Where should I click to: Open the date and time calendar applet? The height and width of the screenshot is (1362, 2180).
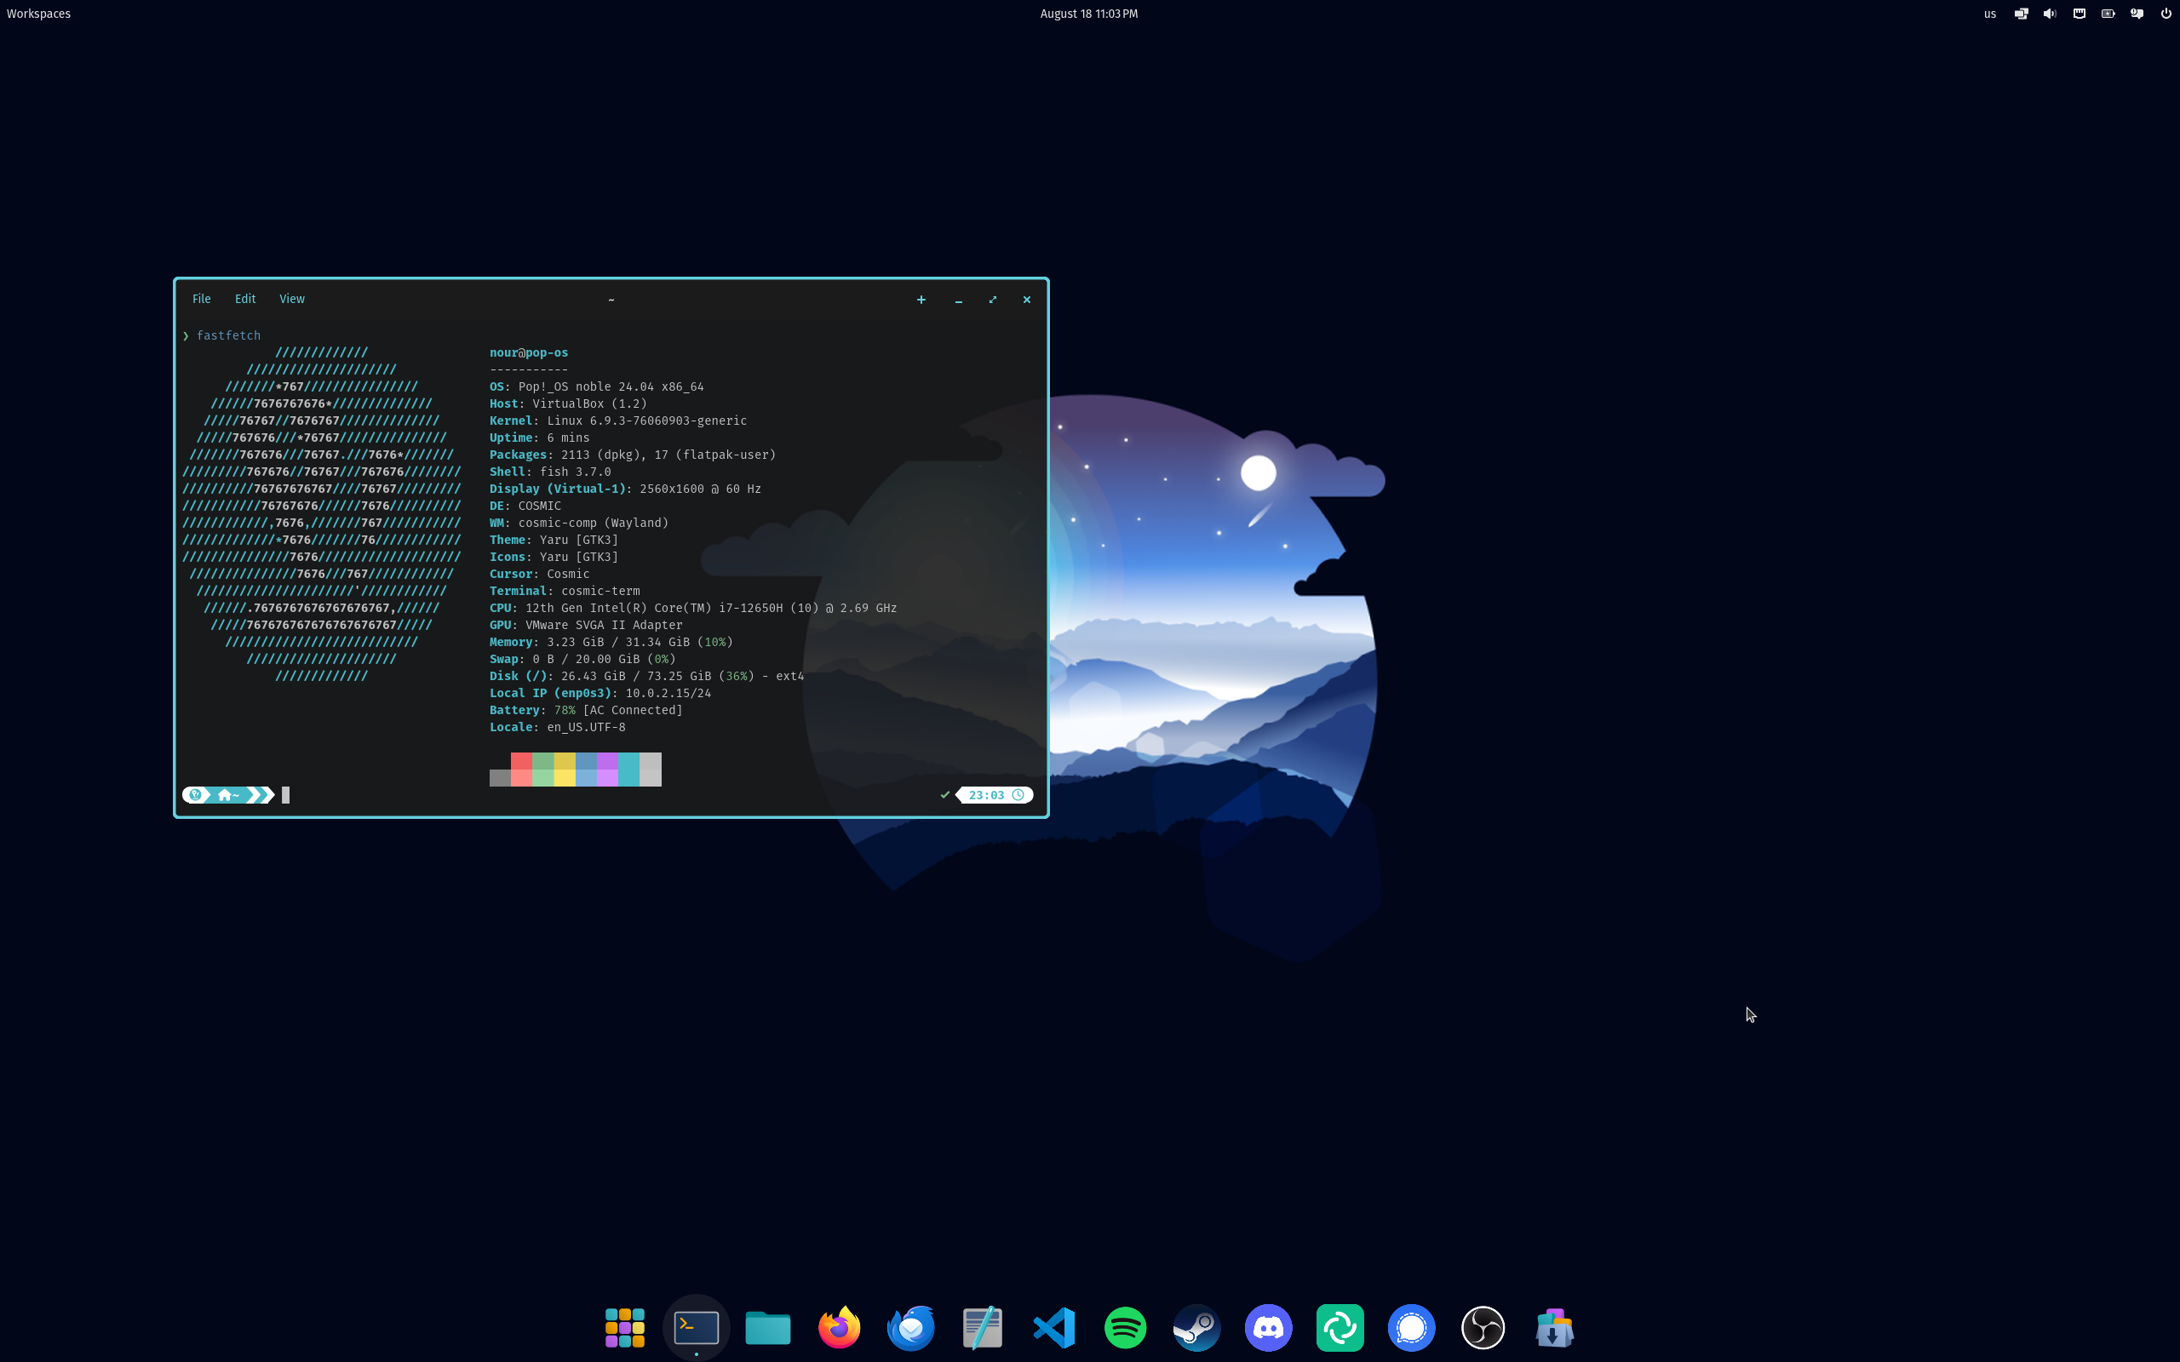click(1088, 14)
